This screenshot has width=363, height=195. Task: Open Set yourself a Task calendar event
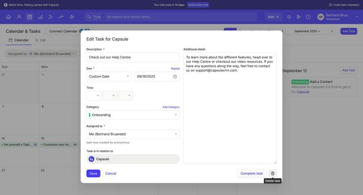click(x=19, y=145)
